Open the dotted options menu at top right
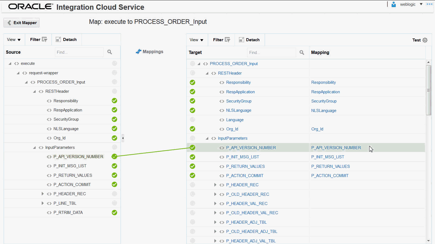 click(430, 4)
